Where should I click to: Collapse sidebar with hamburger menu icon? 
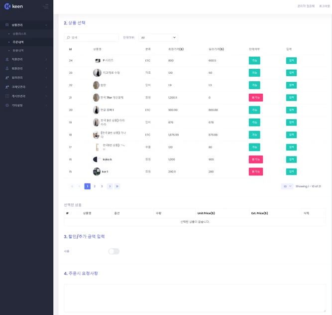click(46, 6)
